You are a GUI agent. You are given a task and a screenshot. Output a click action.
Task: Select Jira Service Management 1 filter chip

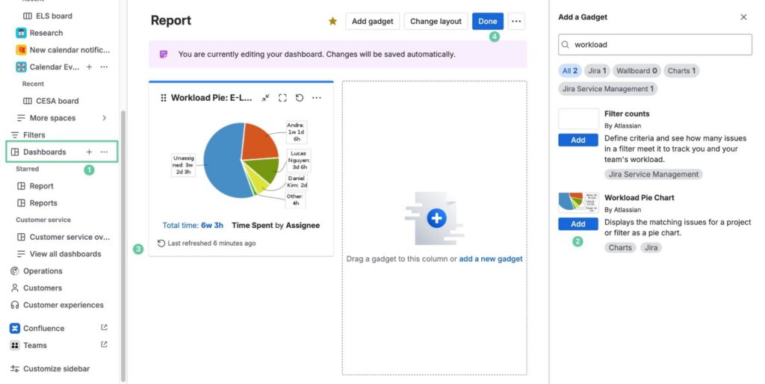click(x=608, y=89)
